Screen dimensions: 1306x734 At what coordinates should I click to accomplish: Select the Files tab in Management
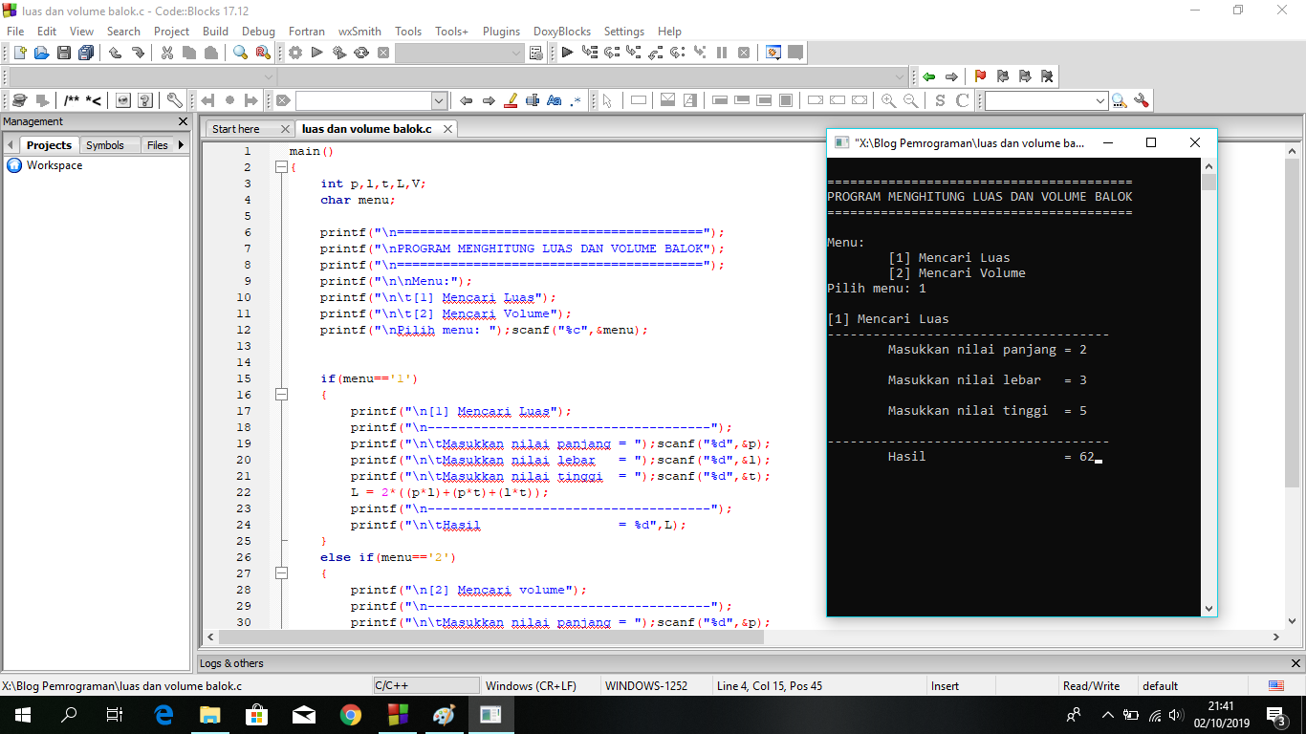(x=158, y=145)
